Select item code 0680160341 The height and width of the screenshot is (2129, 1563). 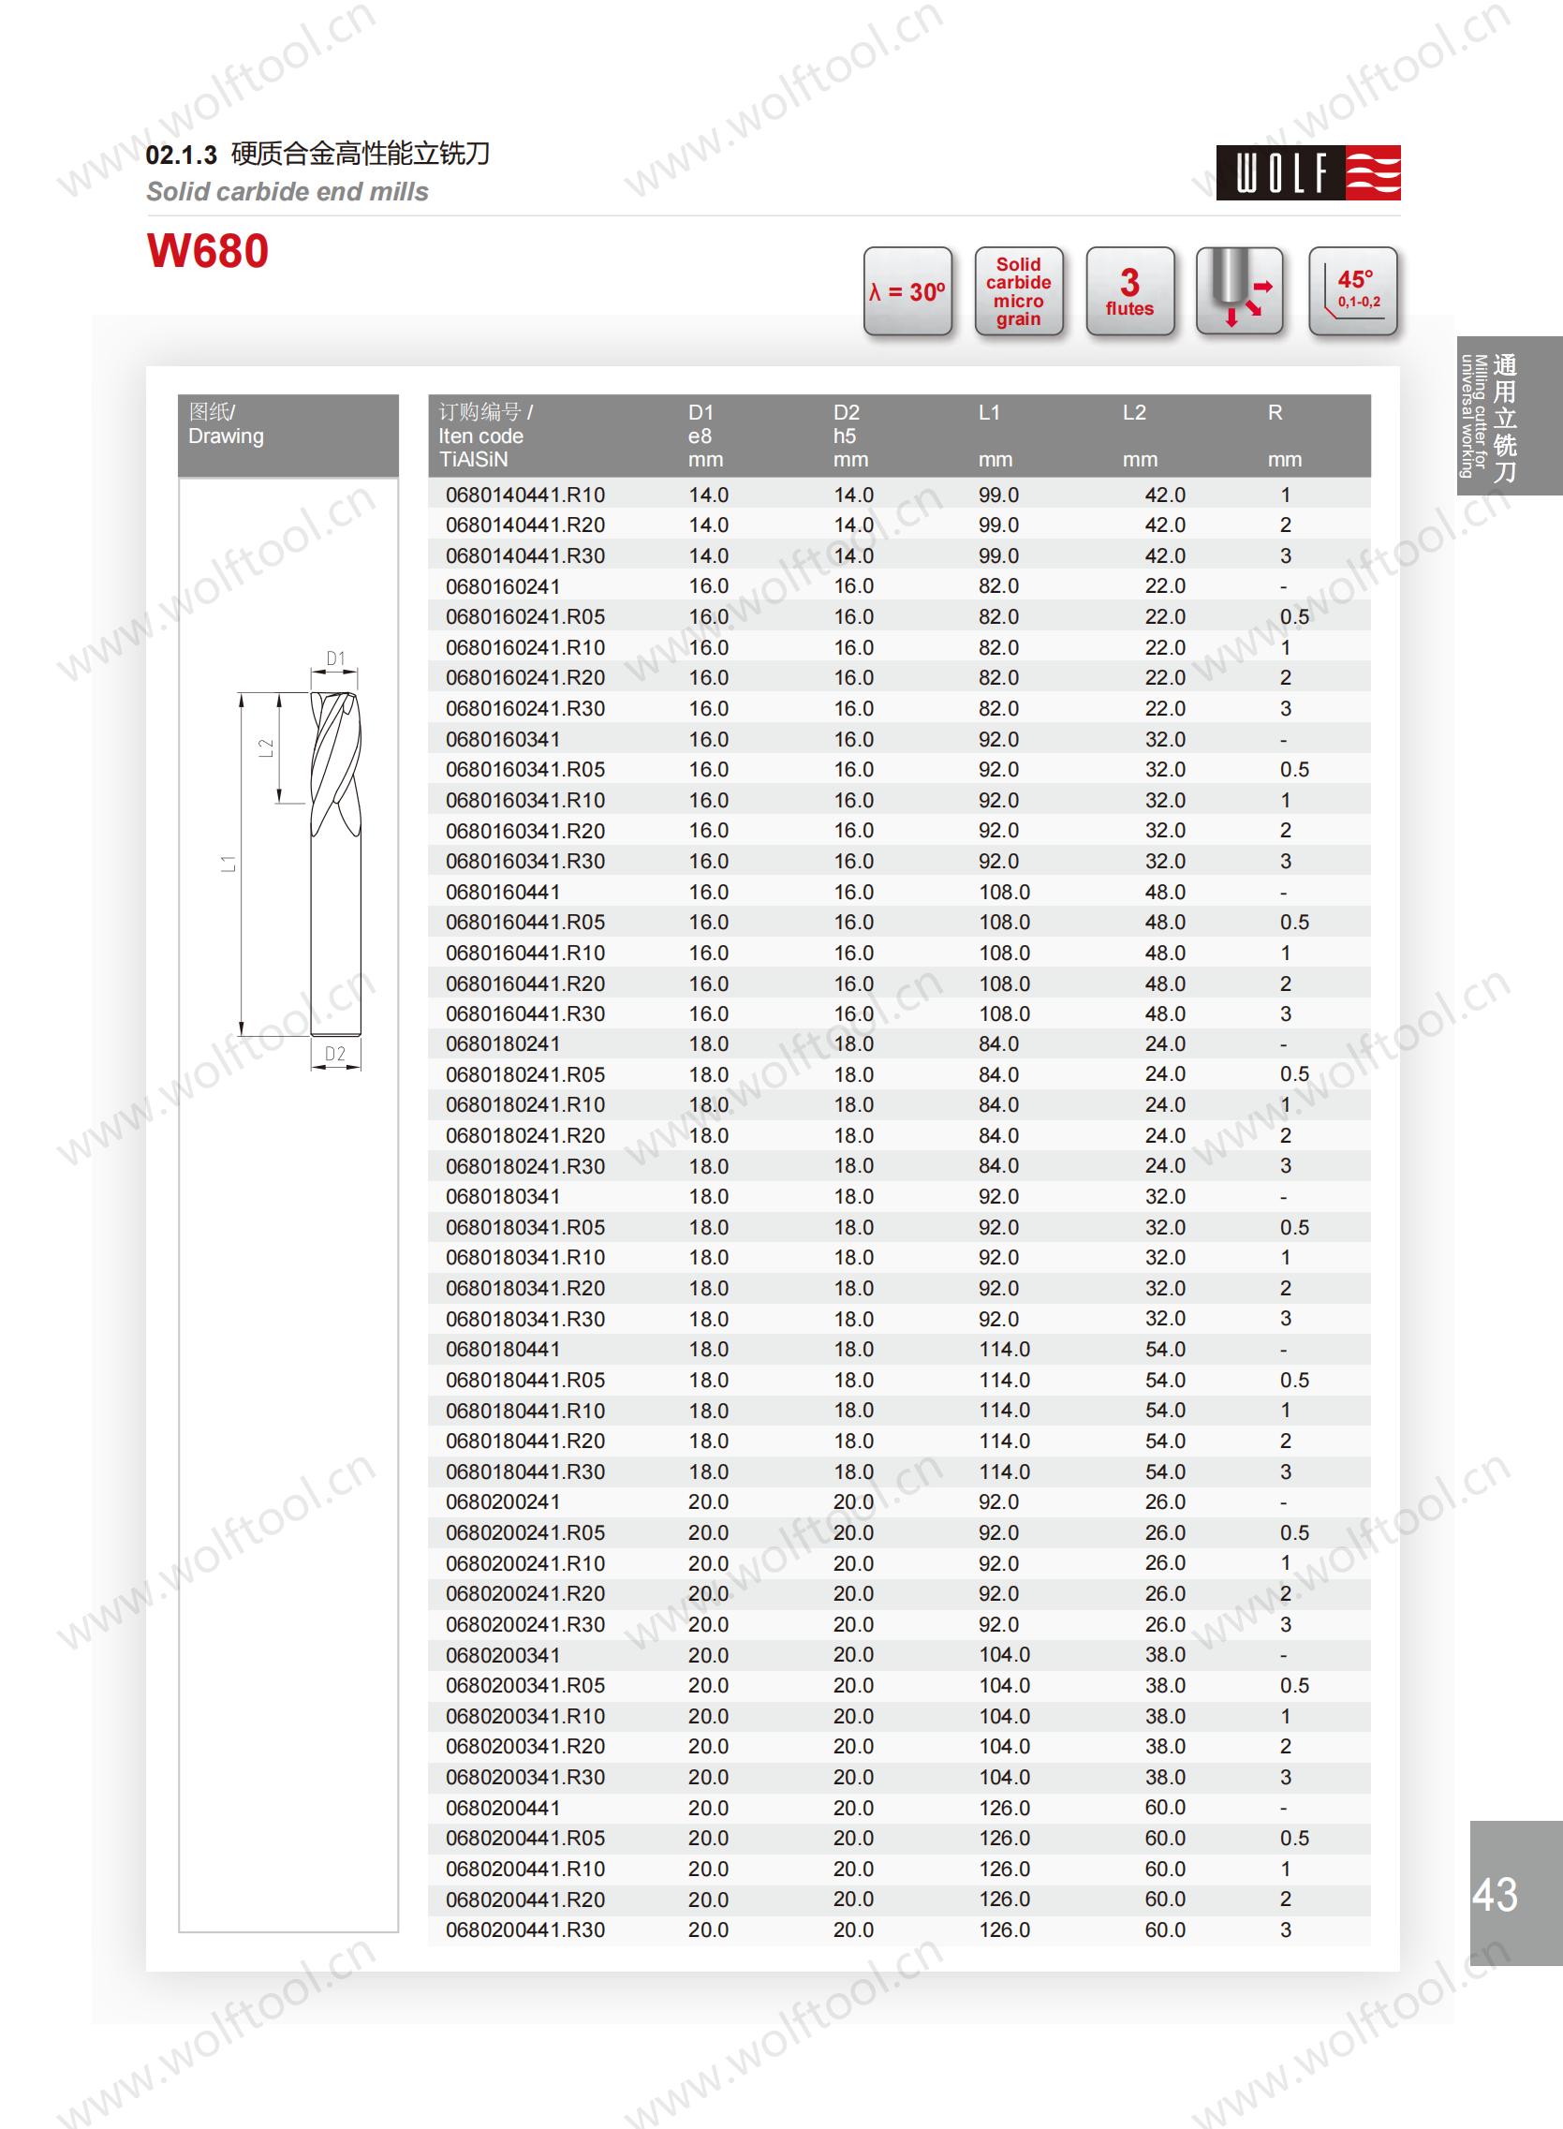tap(502, 739)
